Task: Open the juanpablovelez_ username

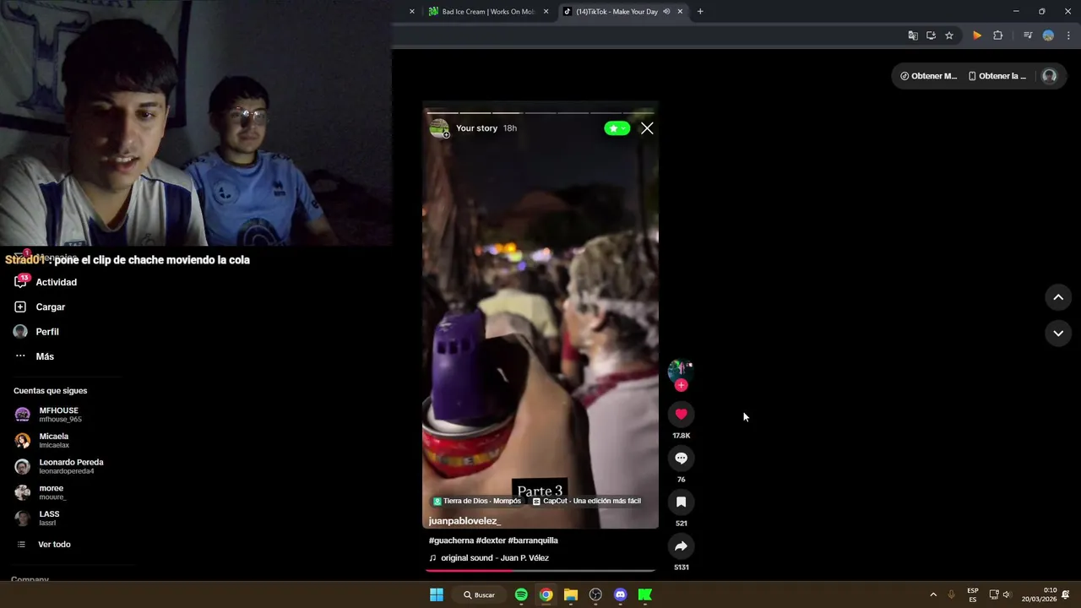Action: [x=464, y=521]
